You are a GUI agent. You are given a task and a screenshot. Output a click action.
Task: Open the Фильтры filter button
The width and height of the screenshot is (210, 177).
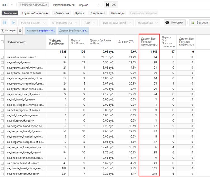pyautogui.click(x=9, y=31)
